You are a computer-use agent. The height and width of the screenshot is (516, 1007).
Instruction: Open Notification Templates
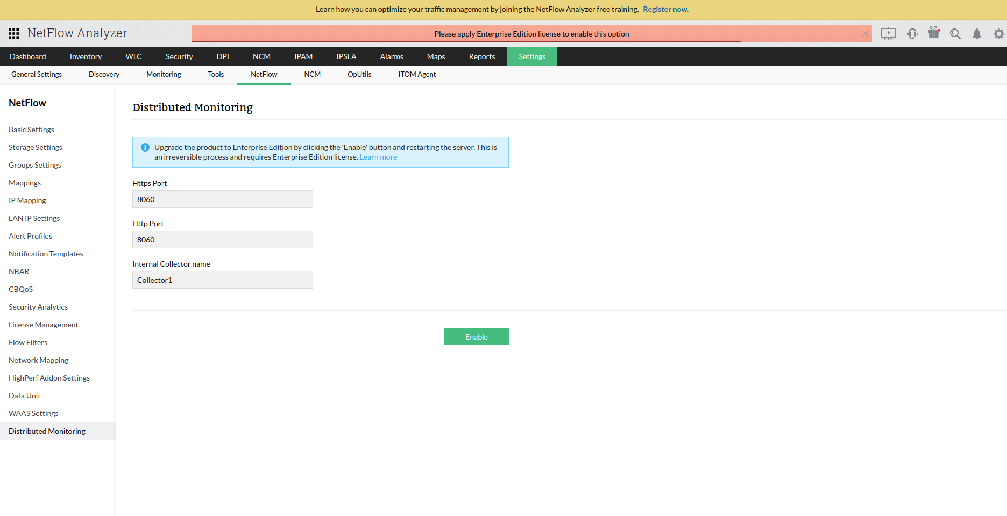46,254
